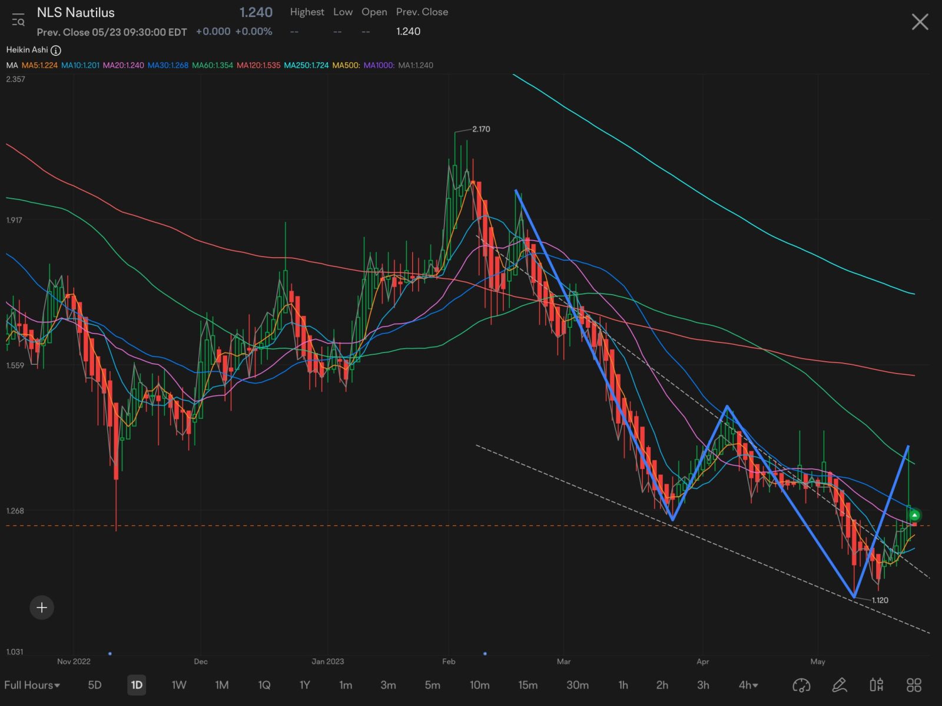Image resolution: width=942 pixels, height=706 pixels.
Task: Select the MA30:1.268 legend entry
Action: tap(168, 65)
